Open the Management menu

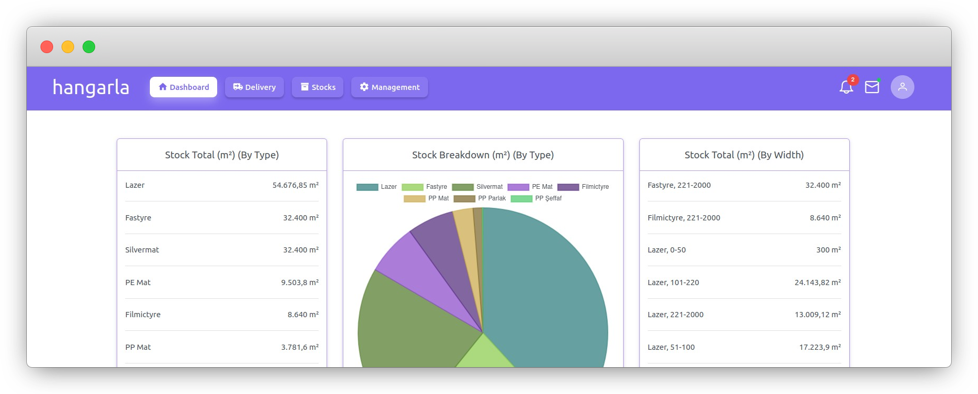point(389,87)
